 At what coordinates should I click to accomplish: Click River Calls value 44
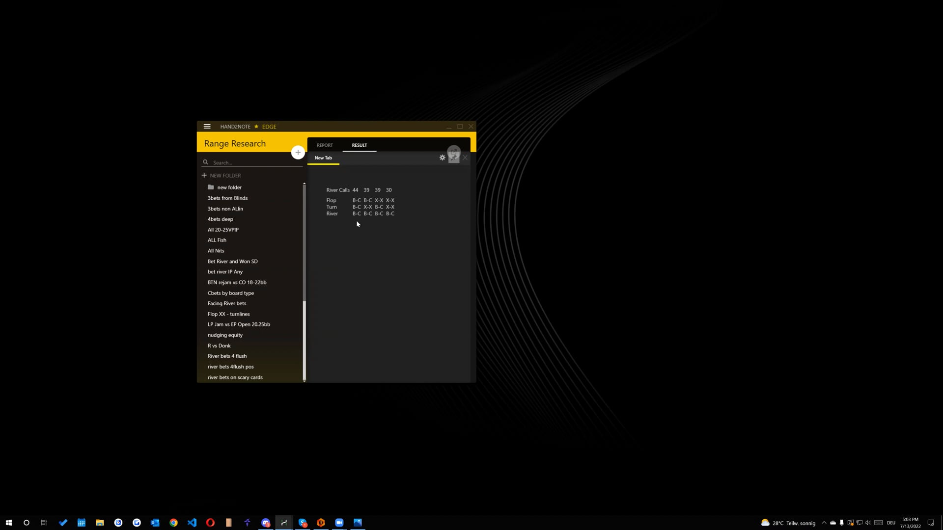355,190
